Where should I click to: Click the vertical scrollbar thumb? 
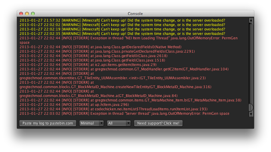[251, 107]
